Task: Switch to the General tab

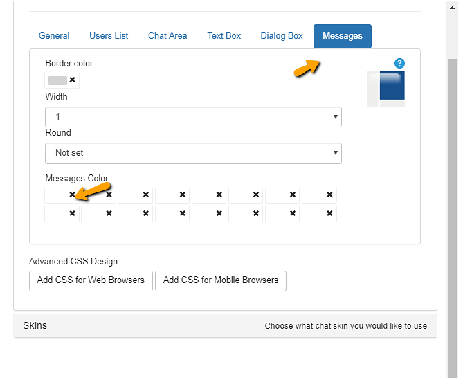Action: pos(54,36)
